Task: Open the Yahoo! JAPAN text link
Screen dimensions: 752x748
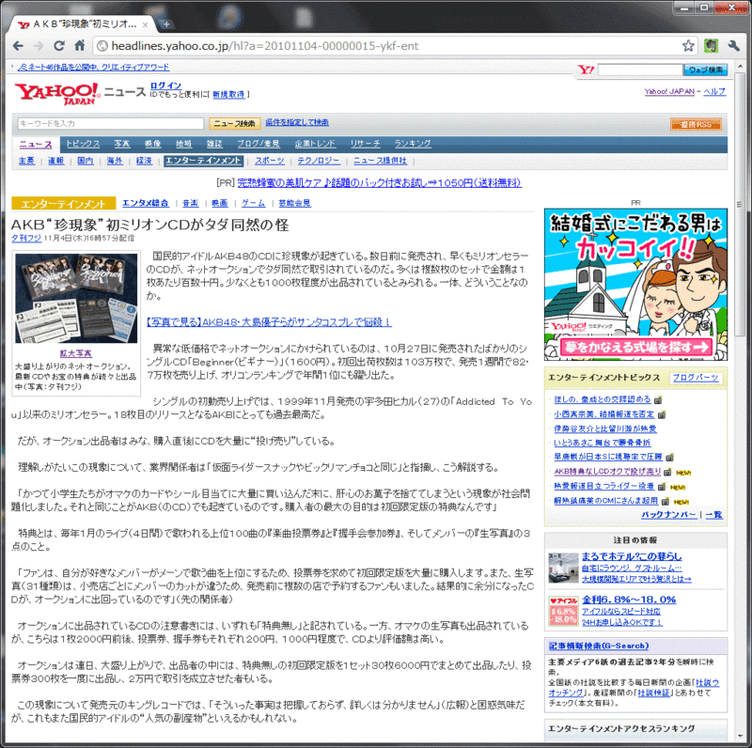Action: [669, 91]
